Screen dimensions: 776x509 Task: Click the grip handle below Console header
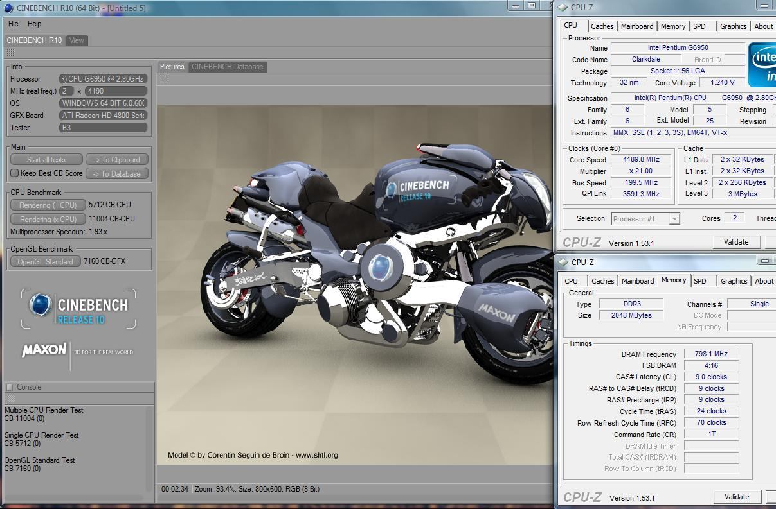[10, 399]
